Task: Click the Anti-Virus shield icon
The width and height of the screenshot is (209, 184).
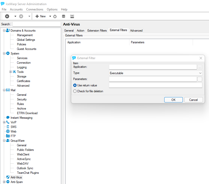Action: click(8, 177)
